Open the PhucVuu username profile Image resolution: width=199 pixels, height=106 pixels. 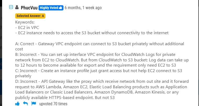29,8
